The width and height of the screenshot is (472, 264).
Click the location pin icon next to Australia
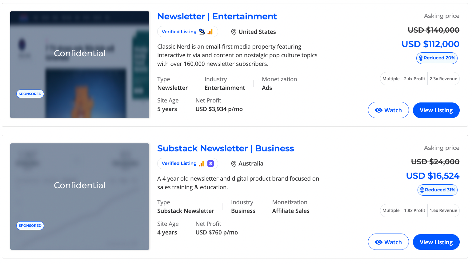pos(233,164)
